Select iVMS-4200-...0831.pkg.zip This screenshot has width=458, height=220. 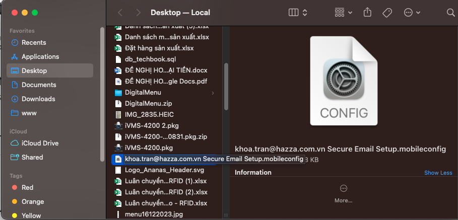[x=164, y=136]
